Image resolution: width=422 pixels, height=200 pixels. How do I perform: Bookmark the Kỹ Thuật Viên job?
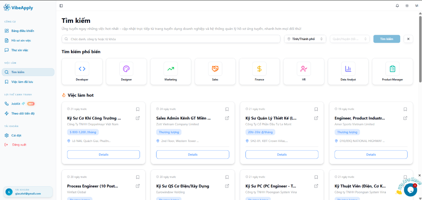(405, 177)
